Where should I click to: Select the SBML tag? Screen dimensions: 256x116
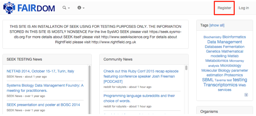[x=208, y=80]
